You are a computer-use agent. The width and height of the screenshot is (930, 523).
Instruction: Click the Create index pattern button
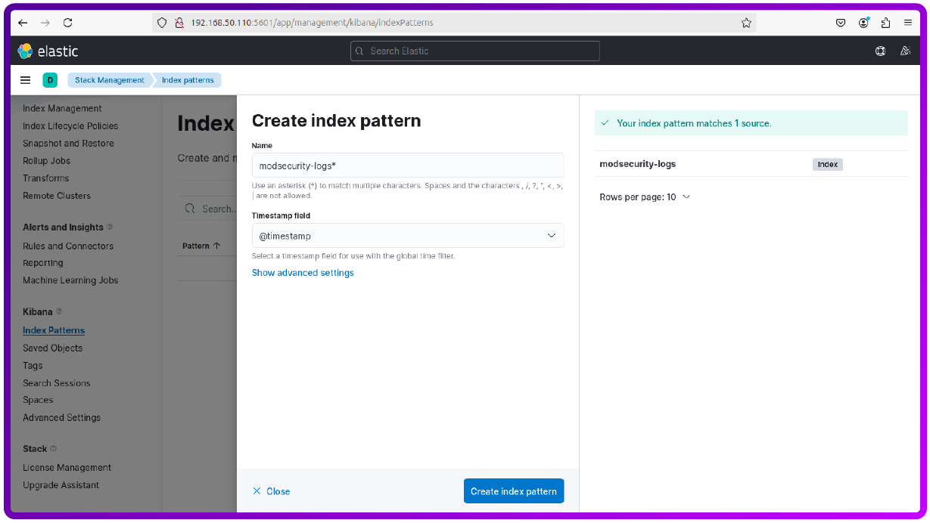[513, 491]
